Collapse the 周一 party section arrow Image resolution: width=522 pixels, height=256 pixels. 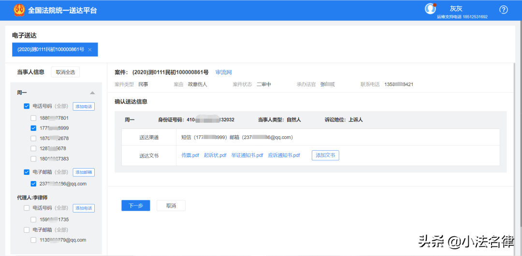(x=92, y=93)
